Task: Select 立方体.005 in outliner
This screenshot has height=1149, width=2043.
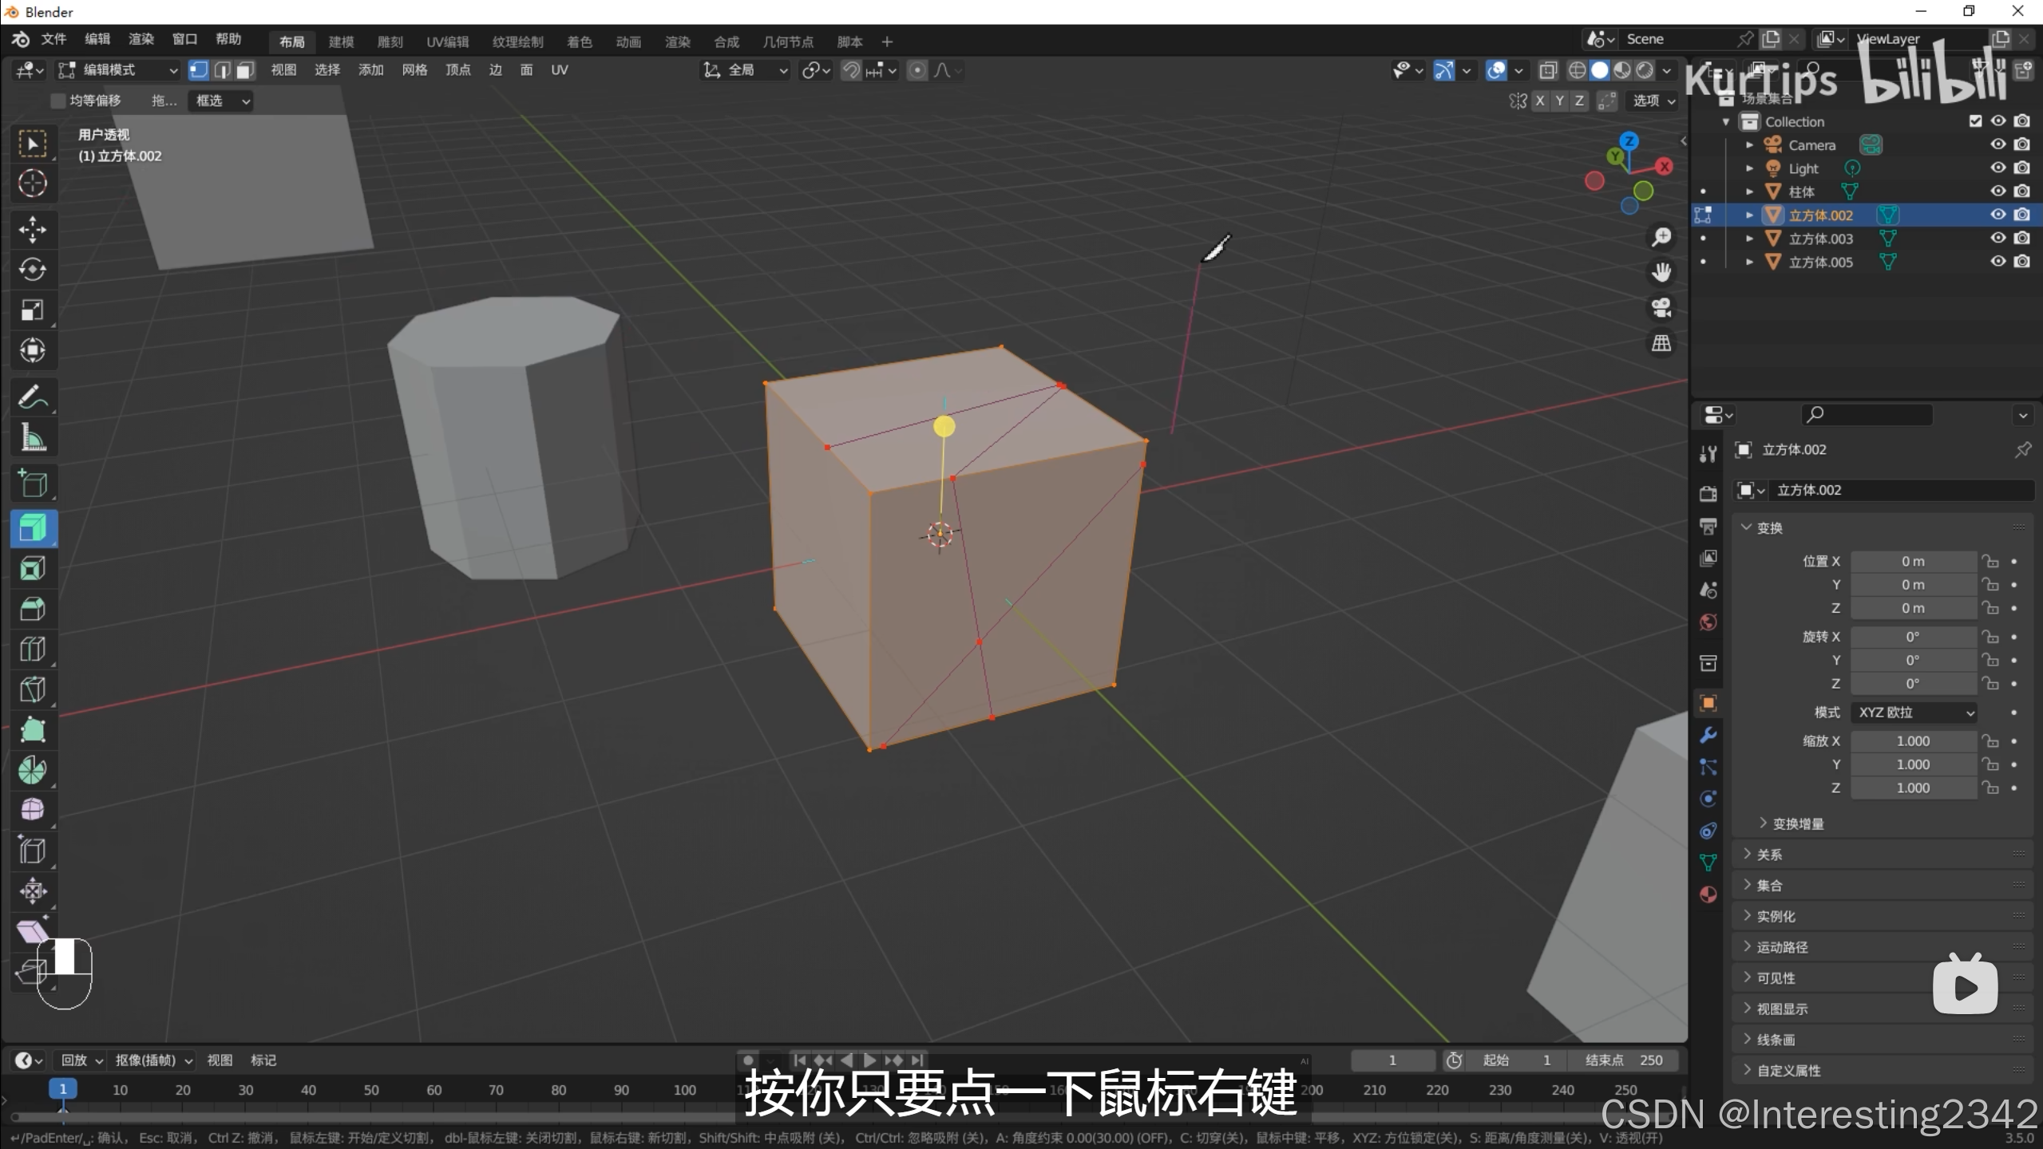Action: 1820,262
